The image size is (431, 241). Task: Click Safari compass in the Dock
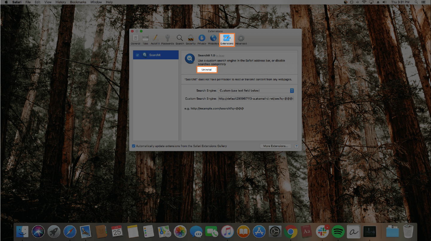point(70,231)
